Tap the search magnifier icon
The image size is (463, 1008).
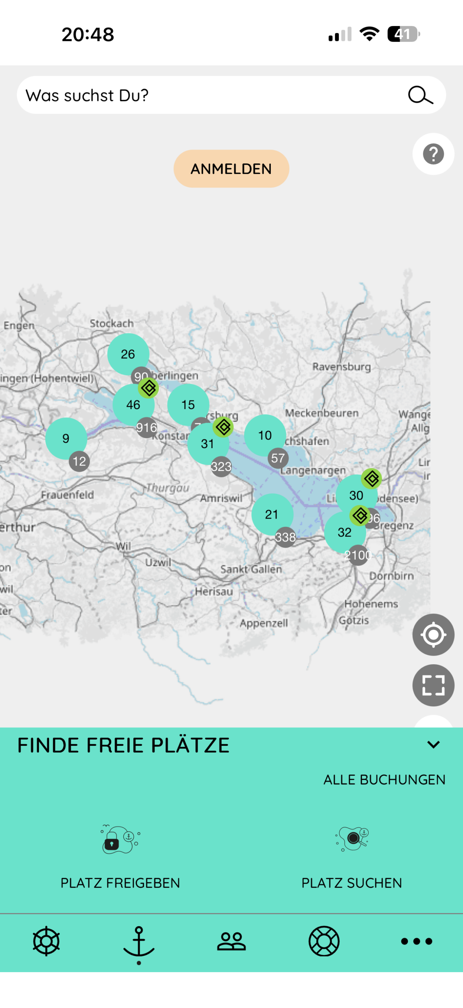[420, 95]
